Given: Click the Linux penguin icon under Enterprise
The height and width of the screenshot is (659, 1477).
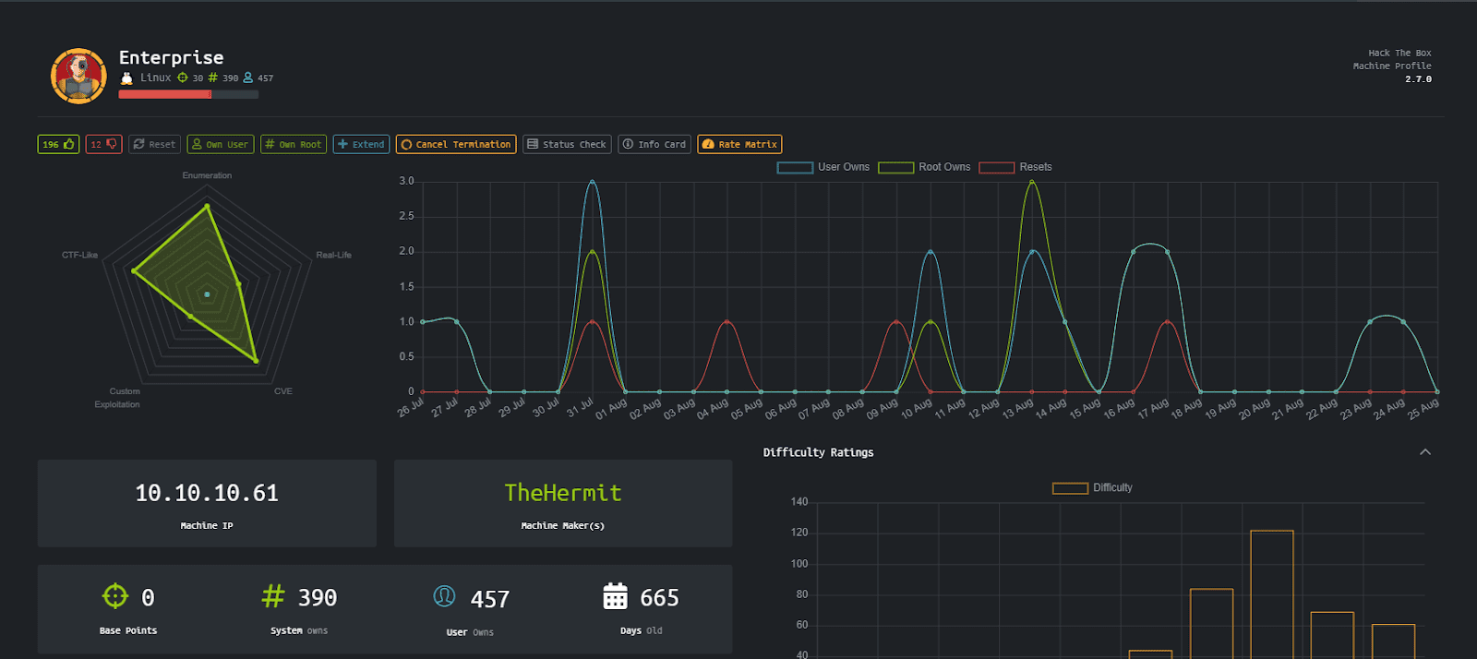Looking at the screenshot, I should click(127, 78).
